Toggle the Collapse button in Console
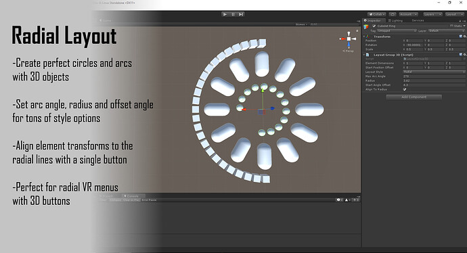This screenshot has width=467, height=253. (x=116, y=200)
